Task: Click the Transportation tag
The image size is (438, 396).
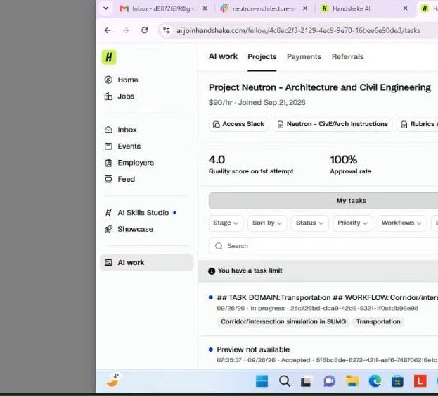Action: pyautogui.click(x=378, y=321)
